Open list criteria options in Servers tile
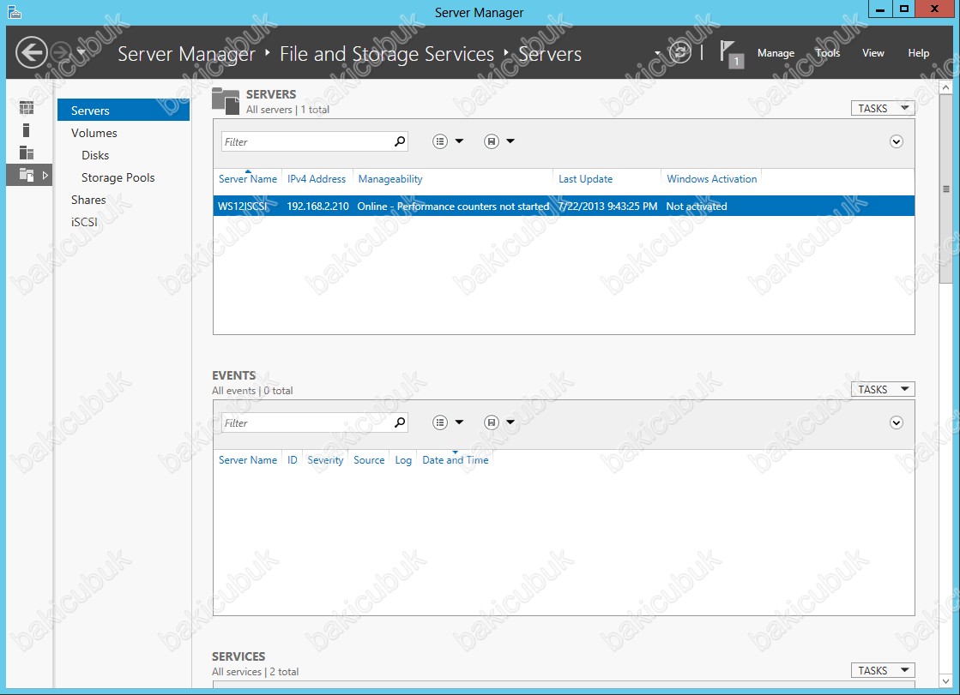The image size is (960, 695). (448, 141)
